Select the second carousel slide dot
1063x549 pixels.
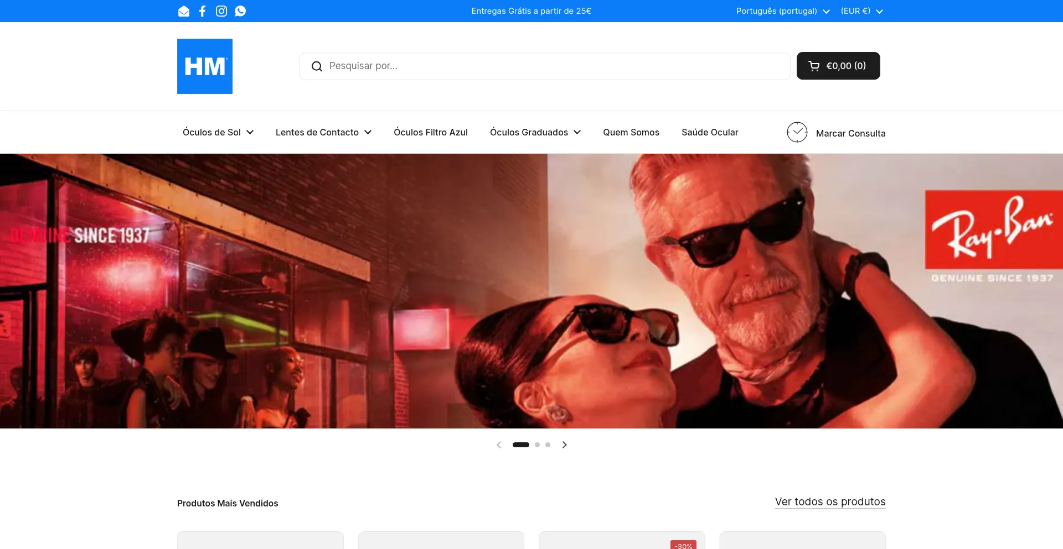pos(537,445)
